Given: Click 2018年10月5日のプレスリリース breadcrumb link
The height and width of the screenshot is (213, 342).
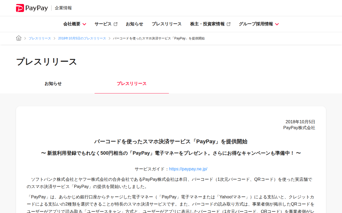Looking at the screenshot, I should tap(82, 38).
